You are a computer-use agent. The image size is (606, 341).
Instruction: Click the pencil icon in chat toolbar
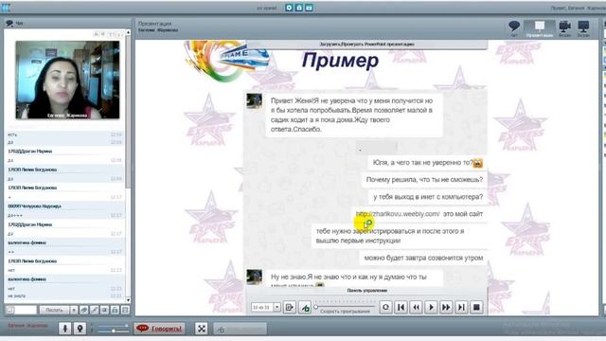(95, 310)
